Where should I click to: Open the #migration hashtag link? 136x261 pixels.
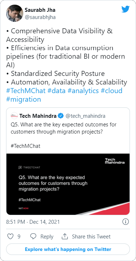pyautogui.click(x=24, y=100)
